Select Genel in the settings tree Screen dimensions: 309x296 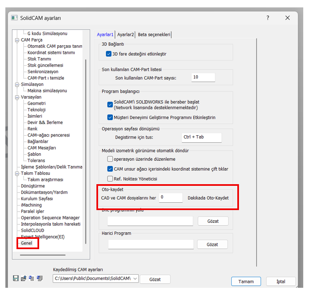point(26,243)
